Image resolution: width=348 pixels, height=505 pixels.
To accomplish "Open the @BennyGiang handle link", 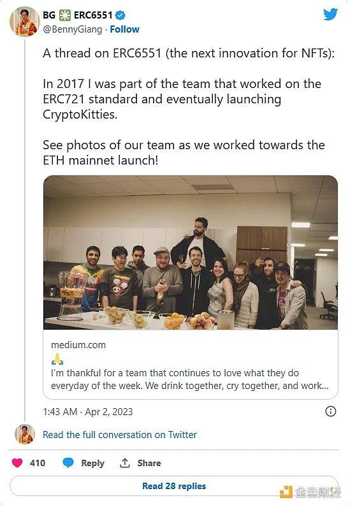I will pyautogui.click(x=73, y=29).
